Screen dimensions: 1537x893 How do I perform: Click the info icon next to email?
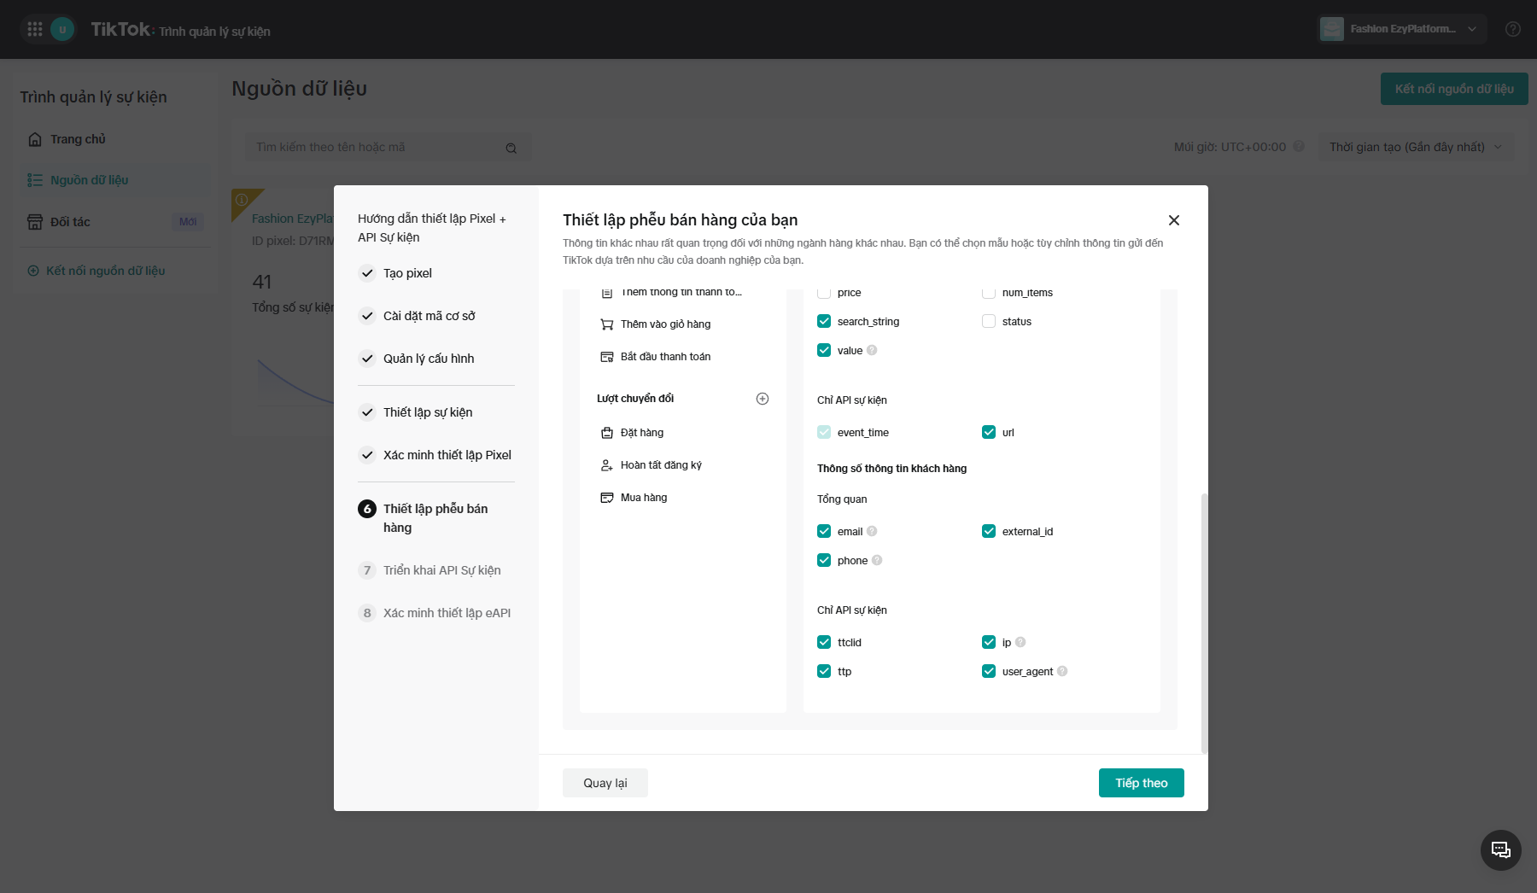click(872, 531)
